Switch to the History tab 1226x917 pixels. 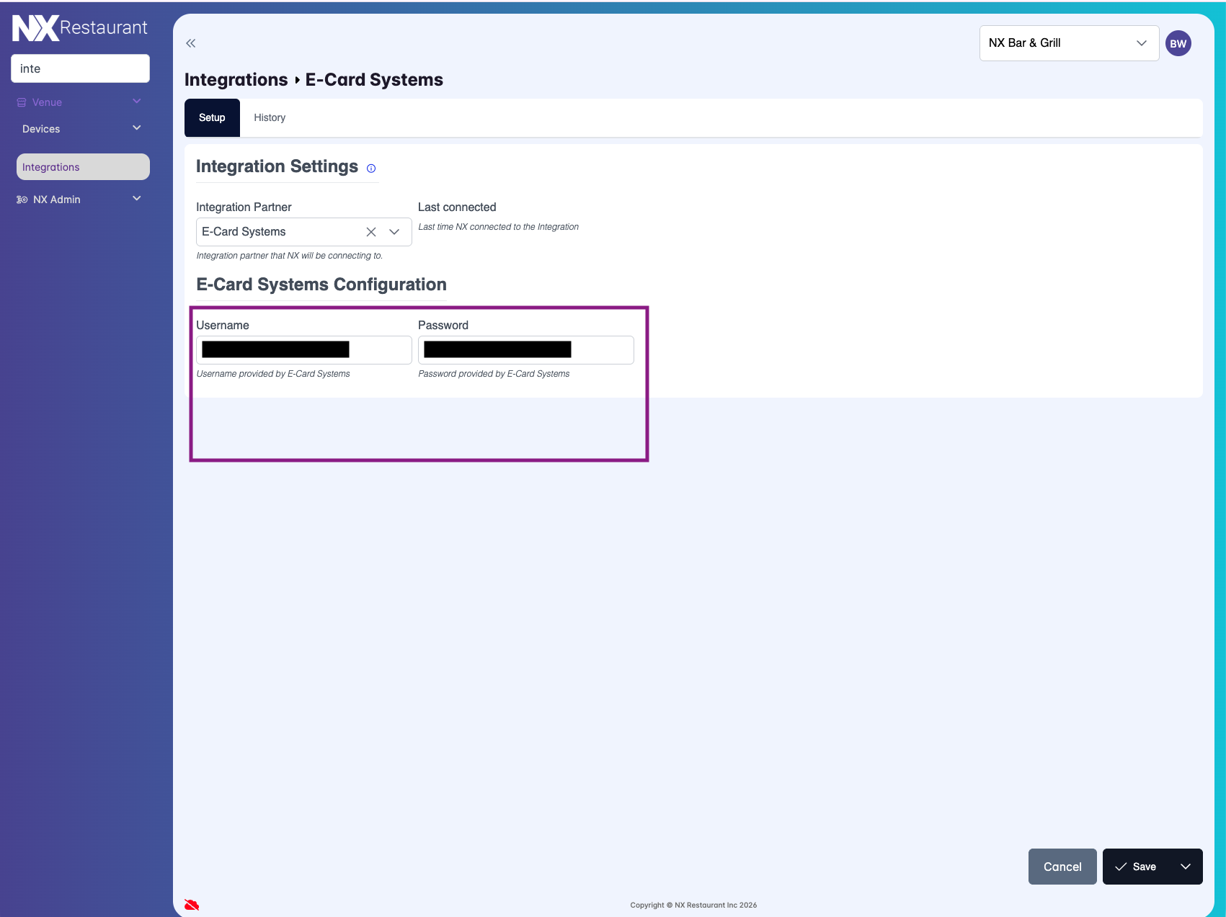(x=270, y=117)
